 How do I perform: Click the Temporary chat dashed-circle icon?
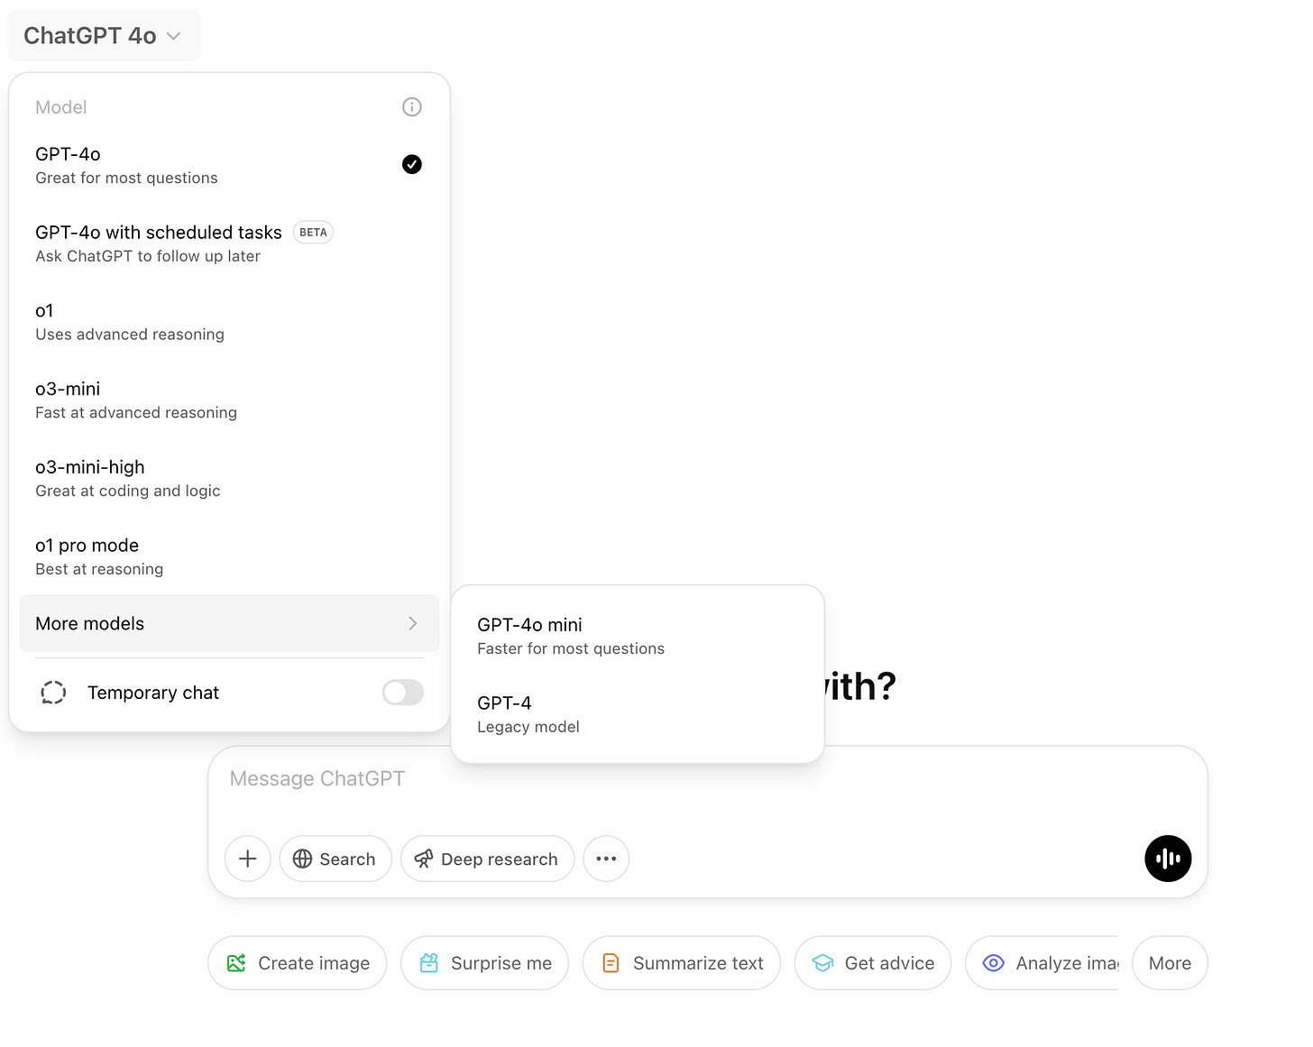pyautogui.click(x=53, y=693)
